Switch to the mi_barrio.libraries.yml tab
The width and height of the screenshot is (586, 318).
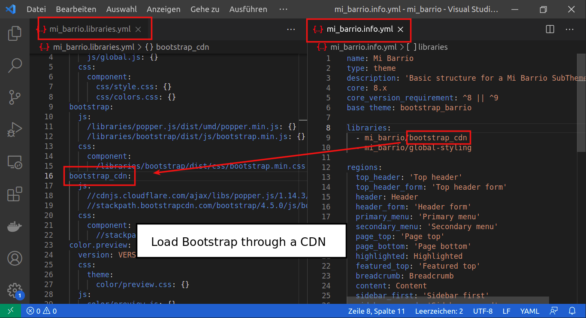90,29
